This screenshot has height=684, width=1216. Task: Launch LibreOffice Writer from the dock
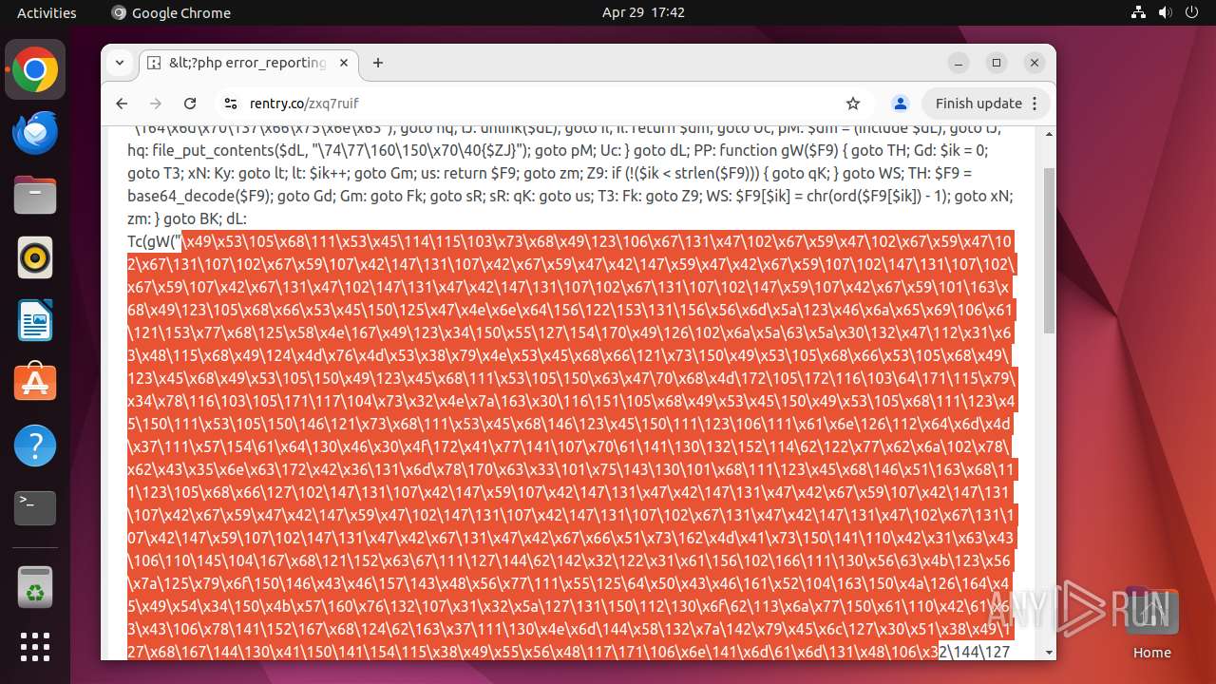(35, 321)
